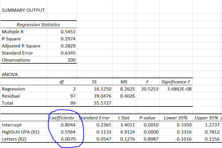Select Intercept Lower 95% value 0.3350
Viewport: 222px width, 148px height.
pos(184,125)
